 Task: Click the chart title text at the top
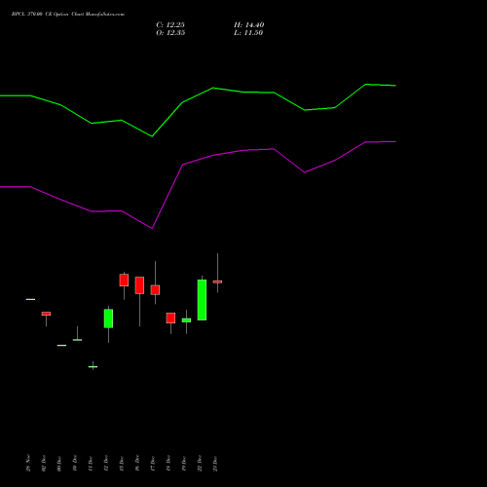68,15
